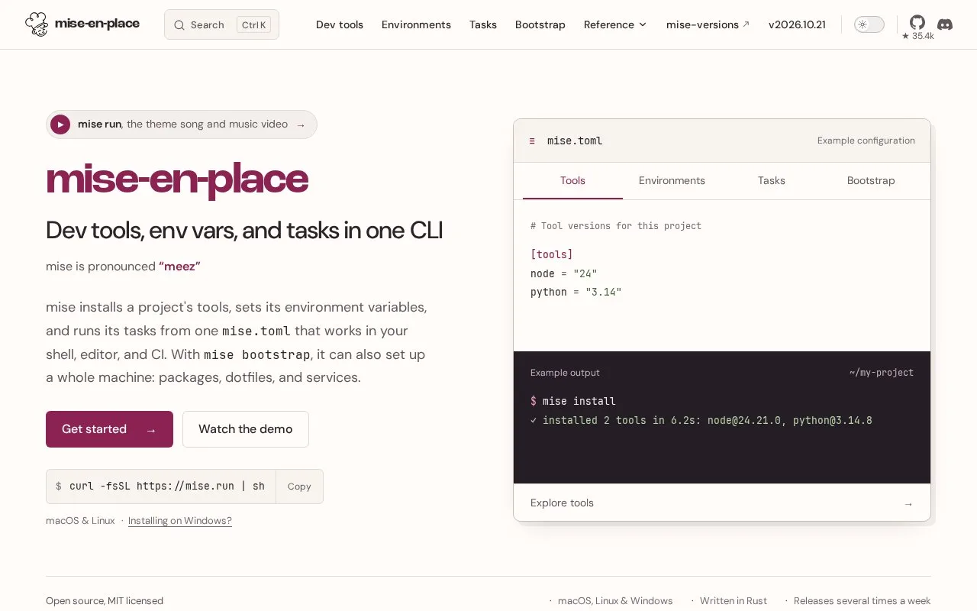Click the "Written in Rust" text
977x611 pixels.
[734, 601]
